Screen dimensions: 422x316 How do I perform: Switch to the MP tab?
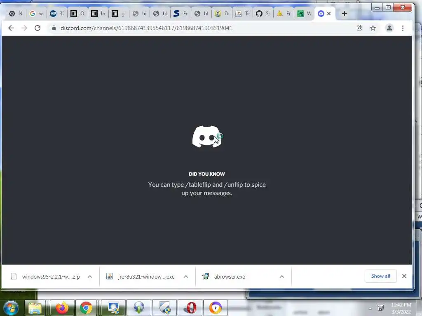coord(57,14)
